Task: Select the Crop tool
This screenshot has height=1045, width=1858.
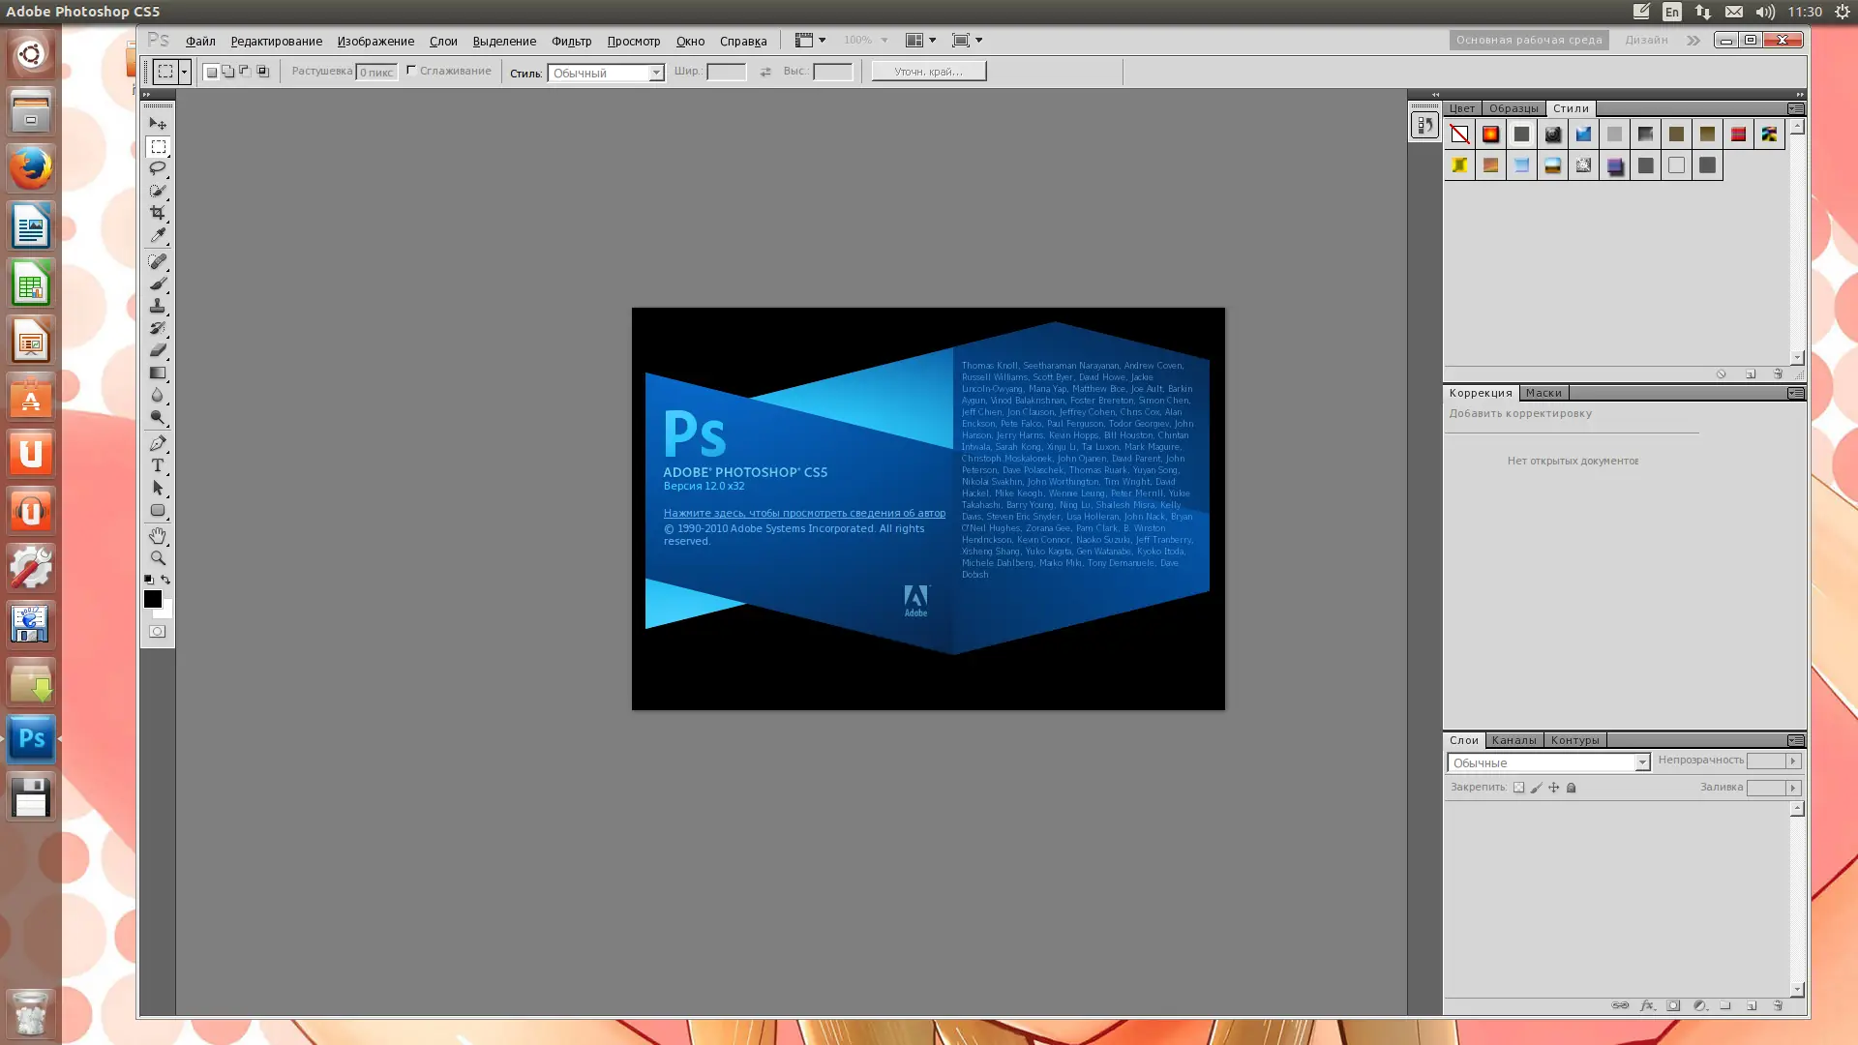Action: (158, 213)
